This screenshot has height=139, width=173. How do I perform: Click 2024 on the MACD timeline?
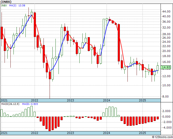coord(106,133)
